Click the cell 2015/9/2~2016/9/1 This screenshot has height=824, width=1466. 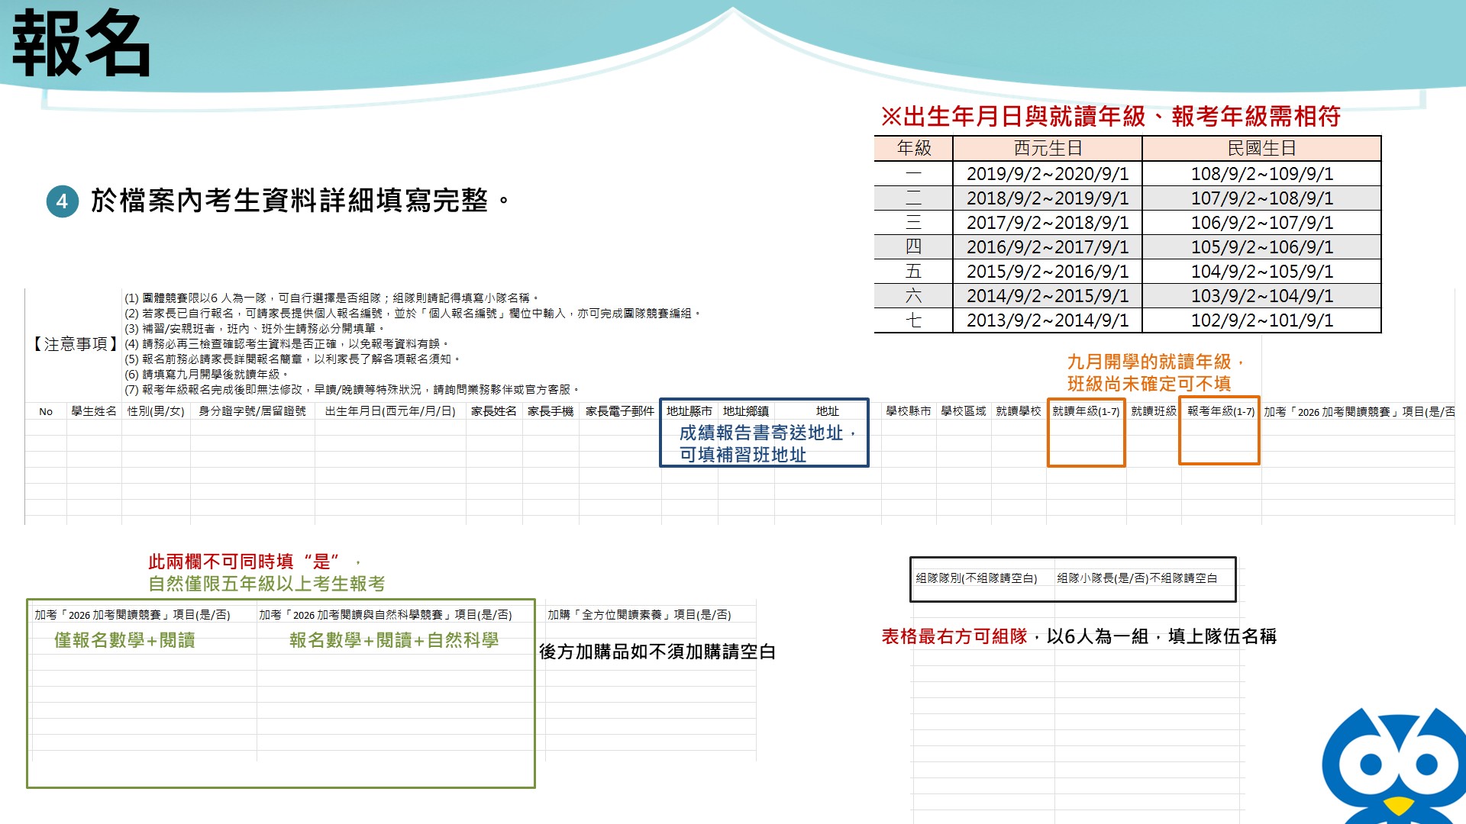(x=1048, y=271)
